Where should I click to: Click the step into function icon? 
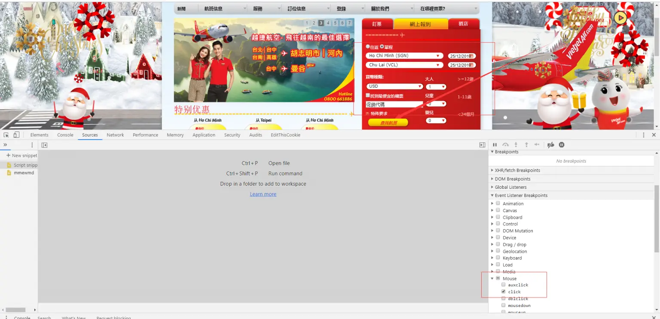coord(516,145)
